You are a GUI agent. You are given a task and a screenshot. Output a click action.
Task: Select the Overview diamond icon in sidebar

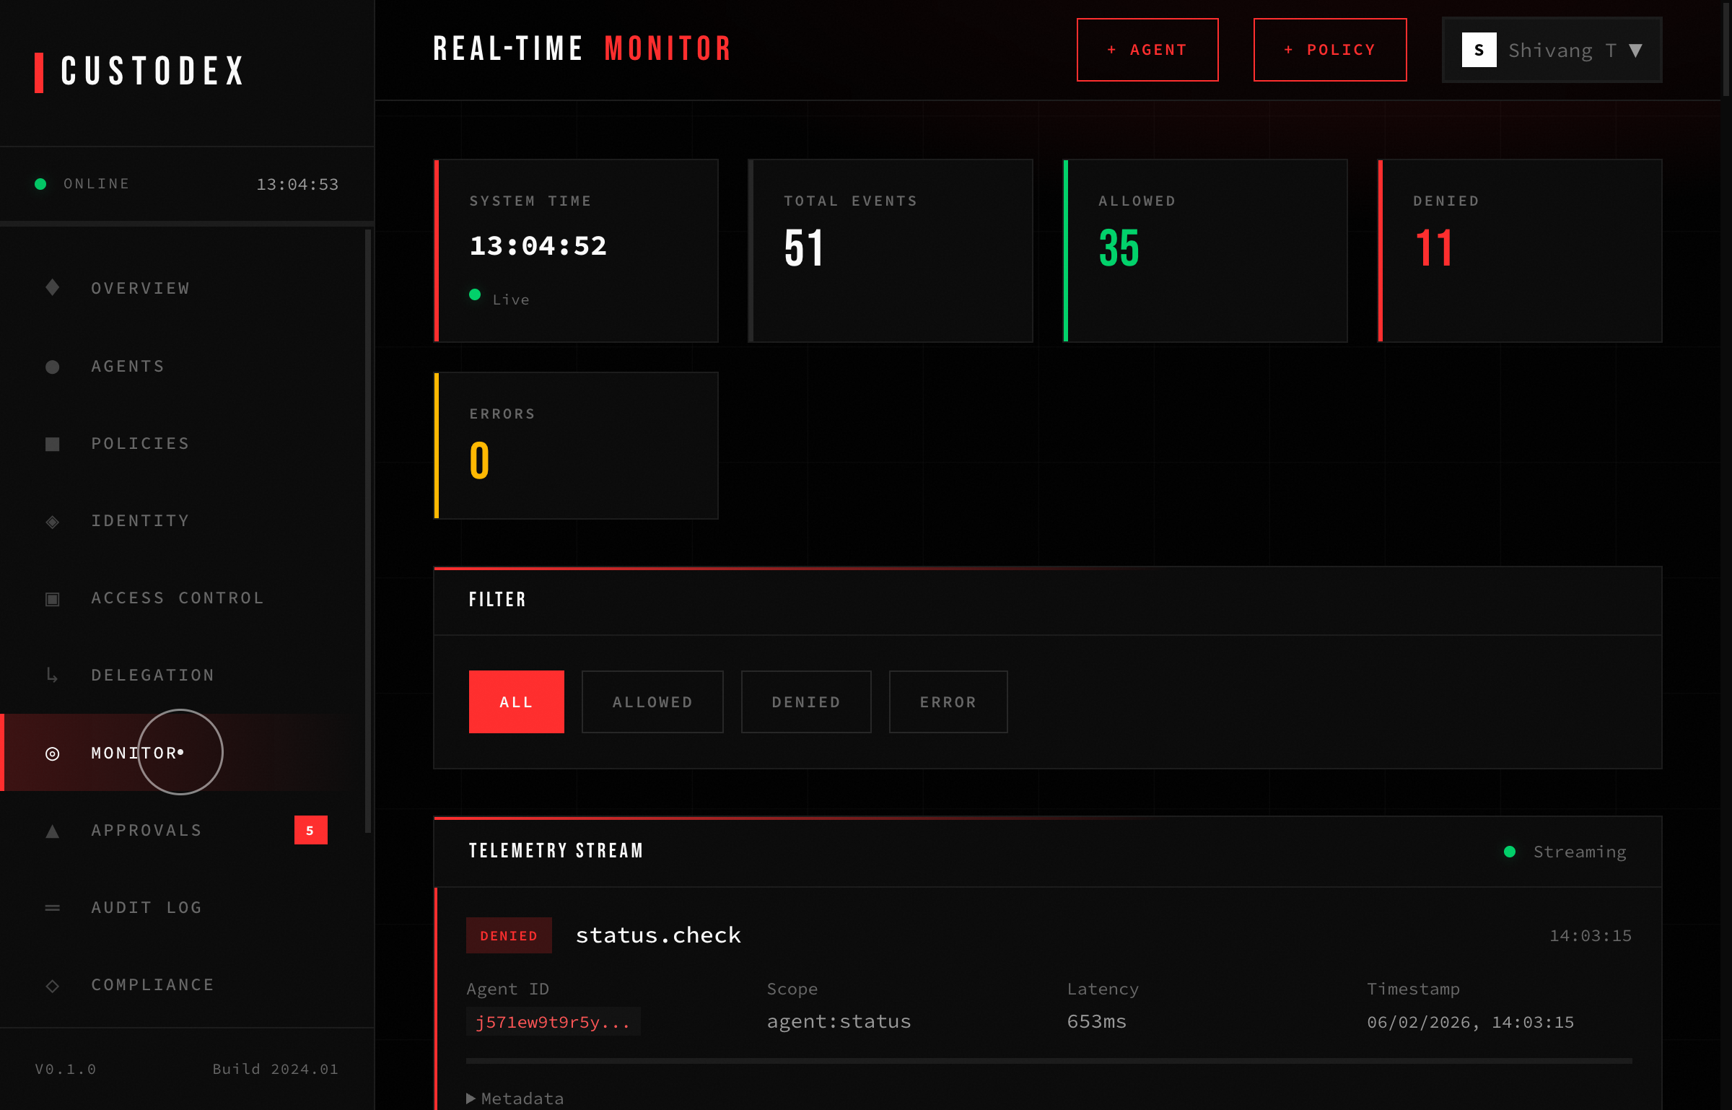click(x=51, y=288)
